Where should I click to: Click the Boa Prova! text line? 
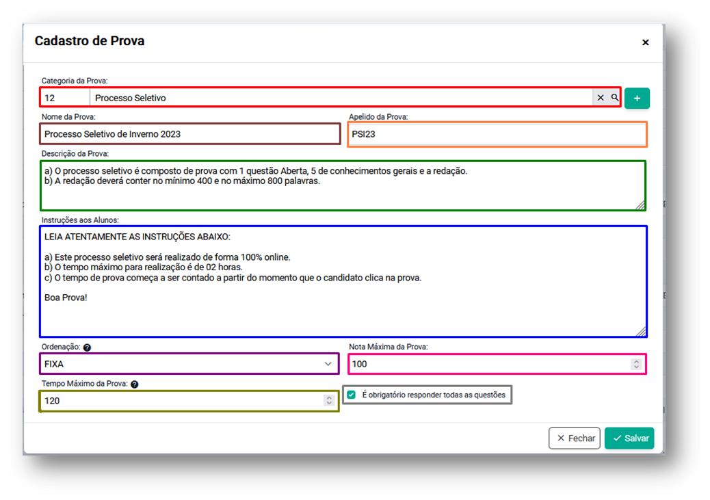click(66, 298)
